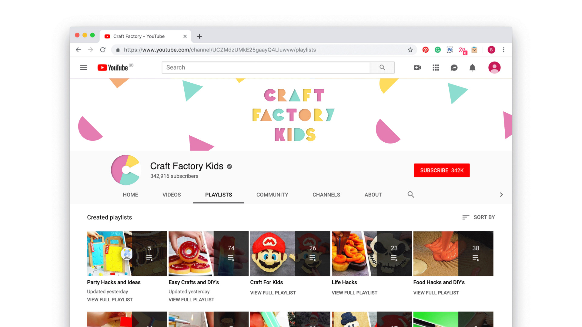Close the Craft Factory YouTube tab
The height and width of the screenshot is (327, 582).
tap(185, 36)
